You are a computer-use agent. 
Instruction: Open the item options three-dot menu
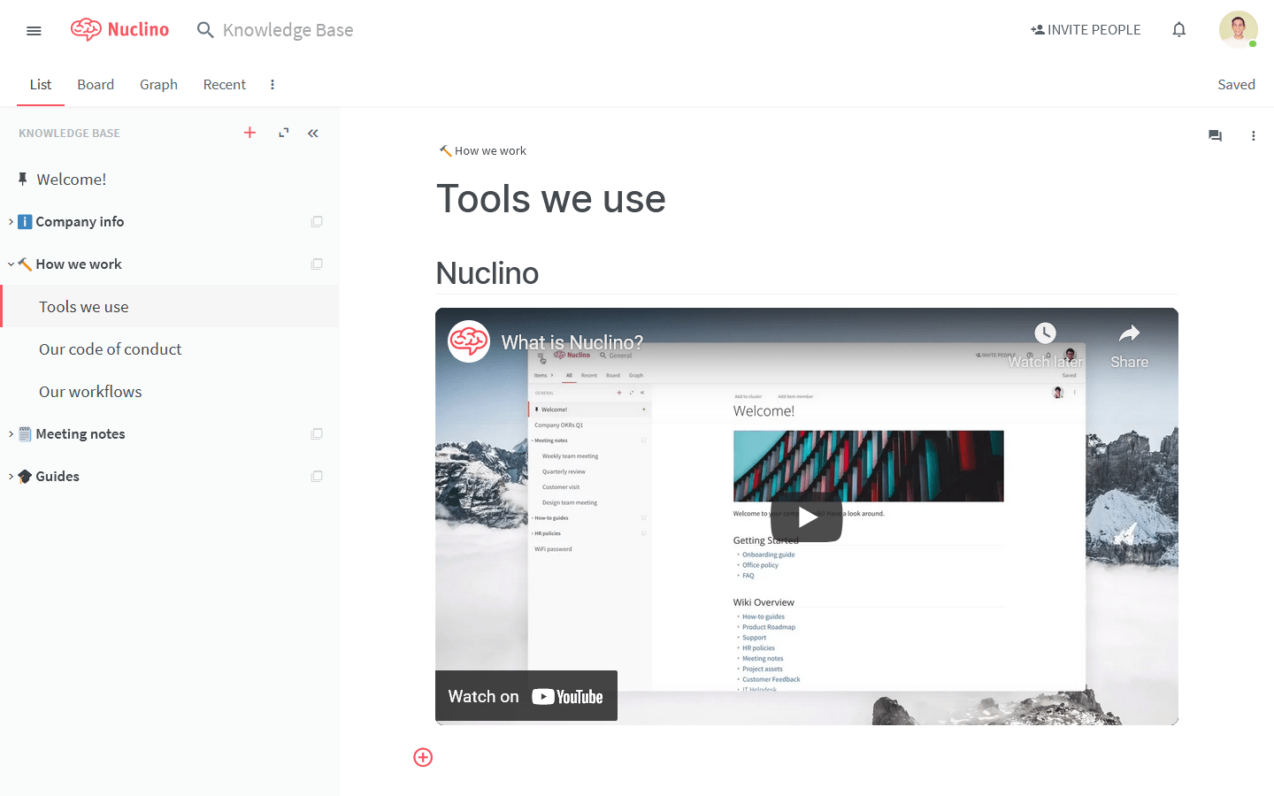click(x=1253, y=136)
